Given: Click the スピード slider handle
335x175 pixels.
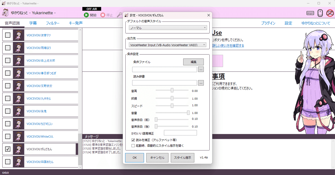Looking at the screenshot, I should 172,105.
